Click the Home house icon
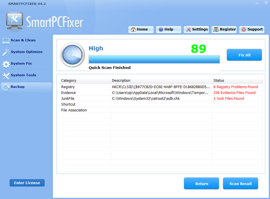The width and height of the screenshot is (270, 199). click(133, 29)
